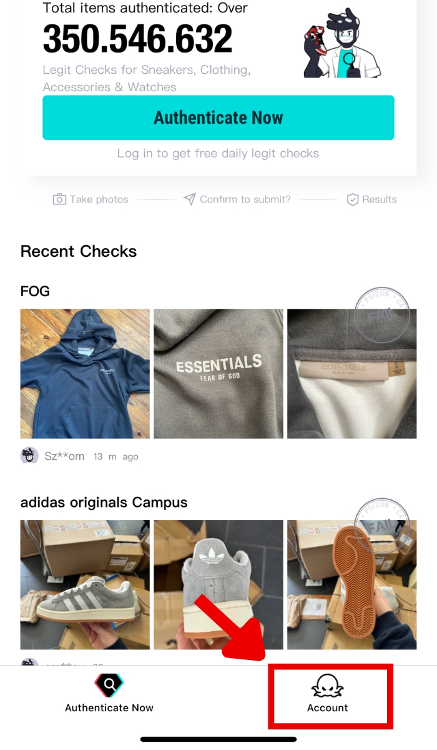The width and height of the screenshot is (437, 750).
Task: Tap the paper plane submit icon
Action: click(x=190, y=199)
